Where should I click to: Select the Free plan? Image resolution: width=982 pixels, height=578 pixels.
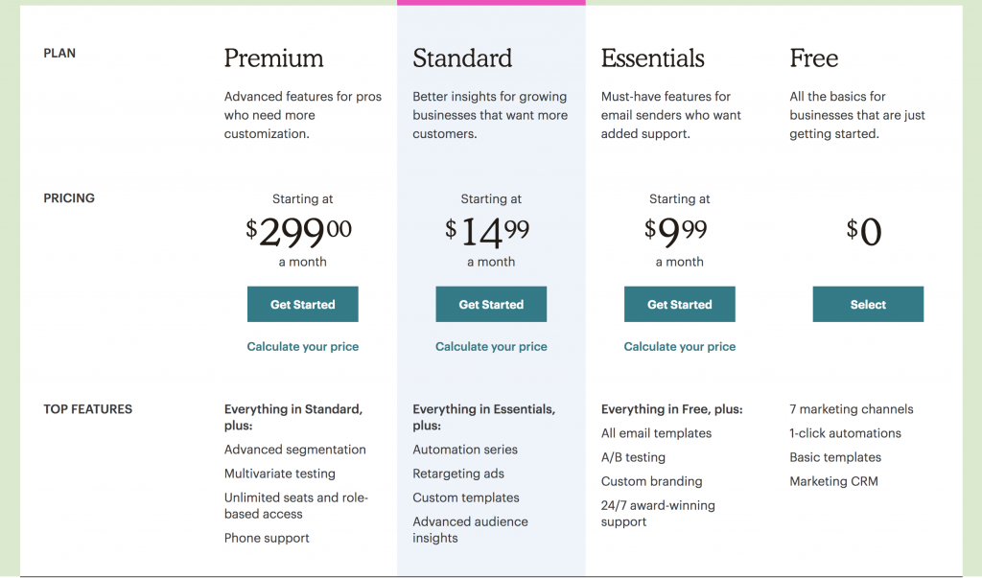(x=868, y=304)
